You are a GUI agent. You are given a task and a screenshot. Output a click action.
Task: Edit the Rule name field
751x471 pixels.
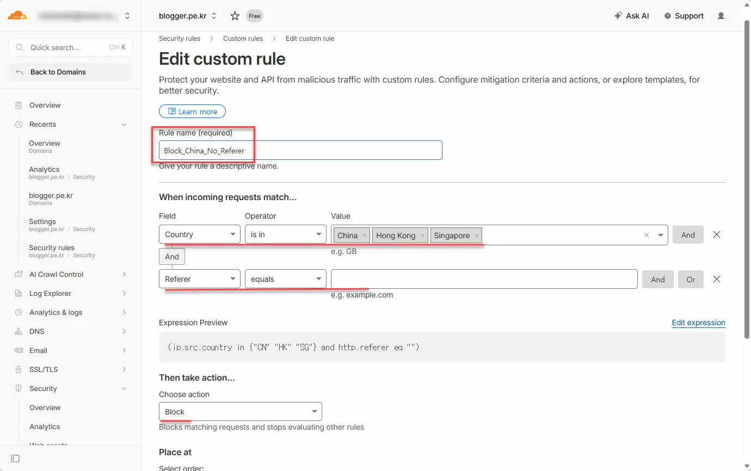[x=300, y=150]
